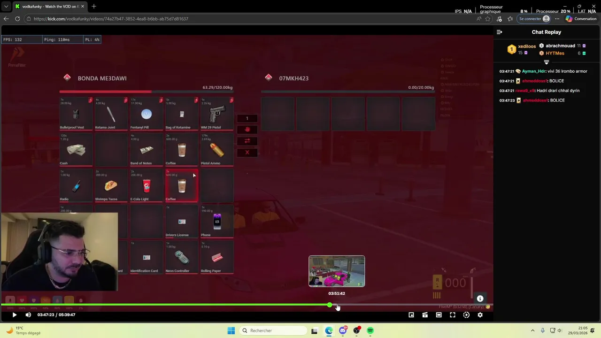This screenshot has width=601, height=338.
Task: Enter fullscreen video mode
Action: [x=453, y=315]
